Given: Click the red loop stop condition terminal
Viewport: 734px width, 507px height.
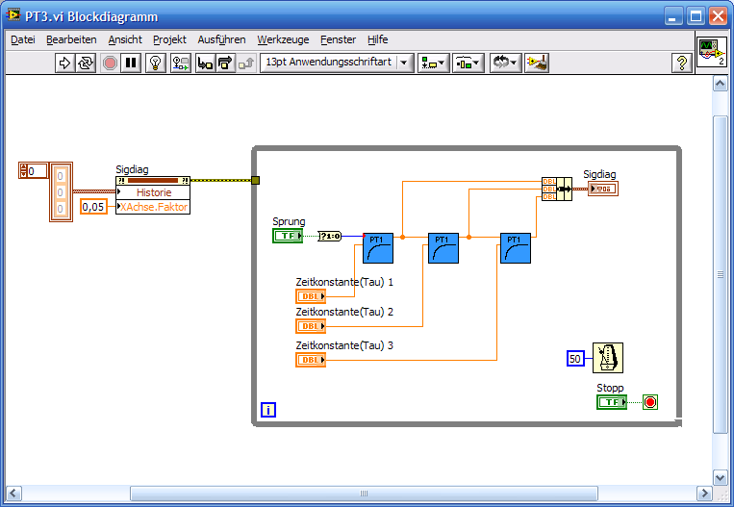Looking at the screenshot, I should click(x=649, y=402).
